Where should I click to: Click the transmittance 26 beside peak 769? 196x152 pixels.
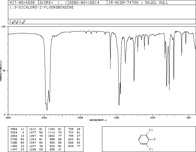78,129
